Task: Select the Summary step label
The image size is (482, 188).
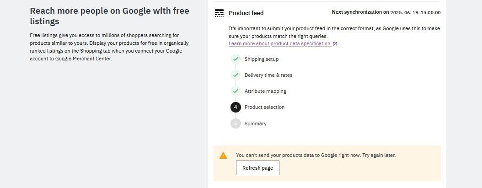Action: (x=256, y=124)
